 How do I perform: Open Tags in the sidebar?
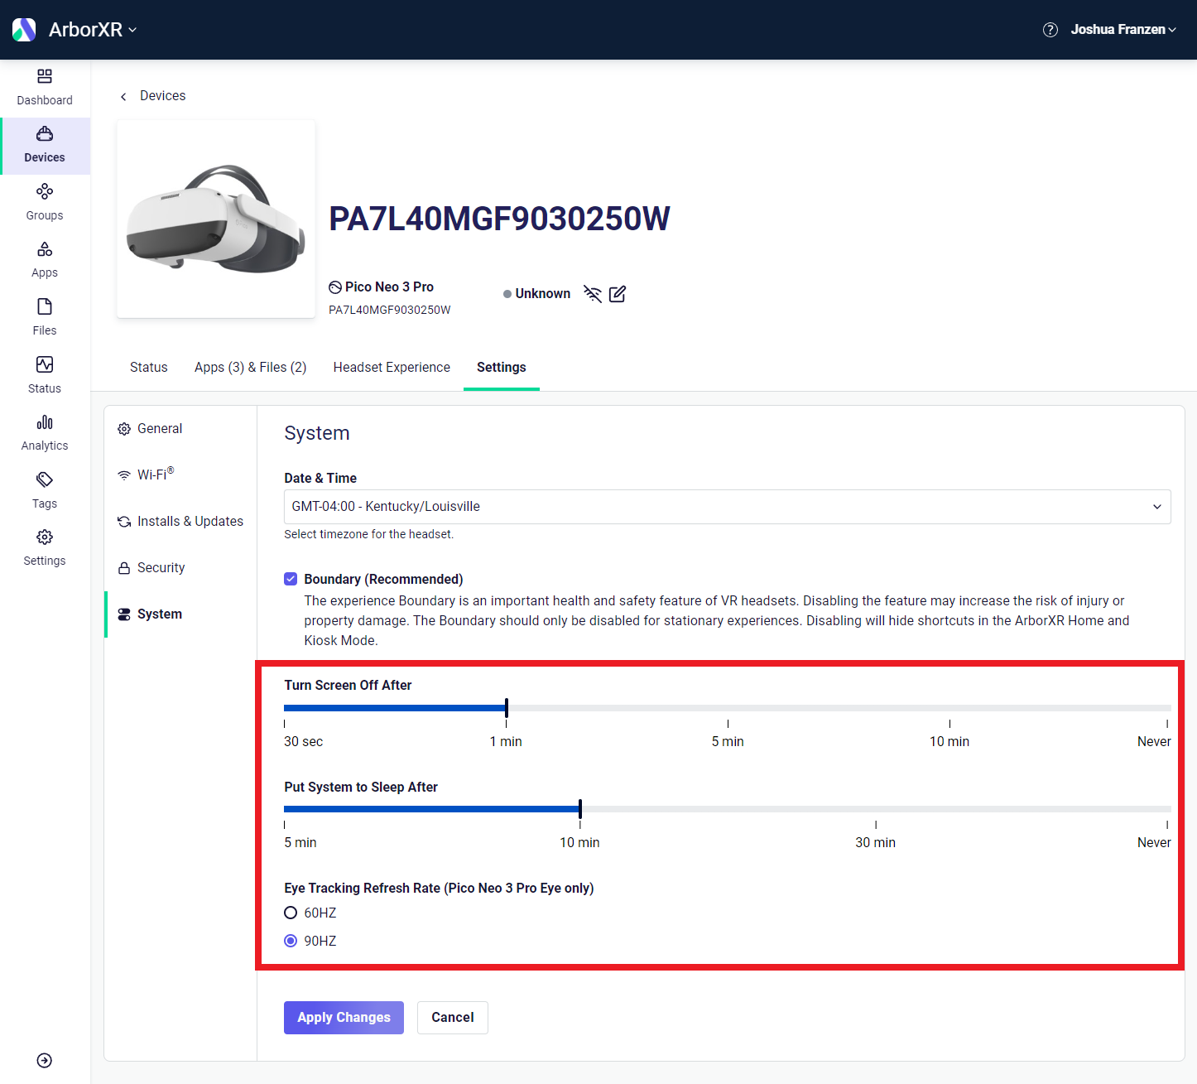pos(45,491)
